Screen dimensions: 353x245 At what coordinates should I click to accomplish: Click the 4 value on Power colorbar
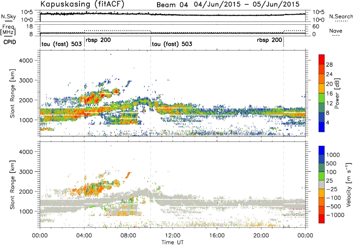click(328, 122)
